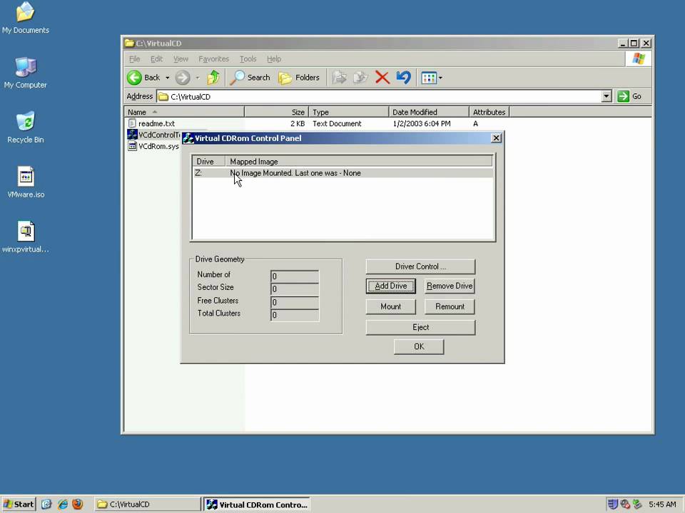
Task: Sort by Date Modified column header
Action: (429, 112)
